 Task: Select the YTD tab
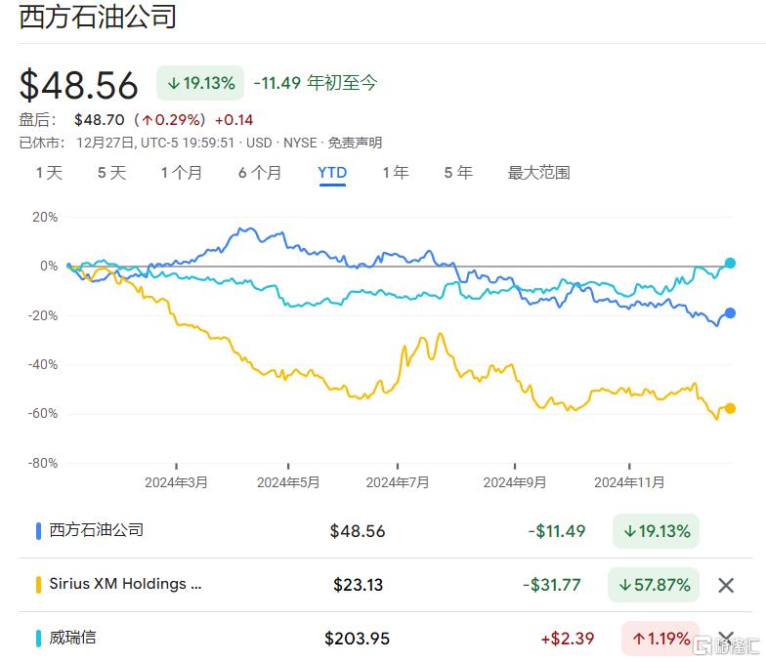tap(332, 173)
